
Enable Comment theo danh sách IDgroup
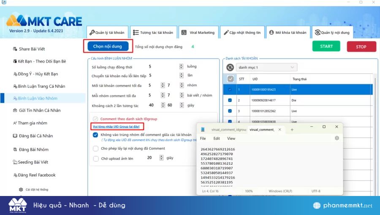[x=95, y=119]
